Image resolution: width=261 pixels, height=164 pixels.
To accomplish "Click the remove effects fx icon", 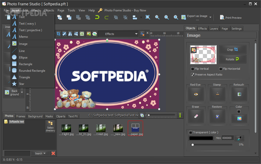I will click(142, 34).
